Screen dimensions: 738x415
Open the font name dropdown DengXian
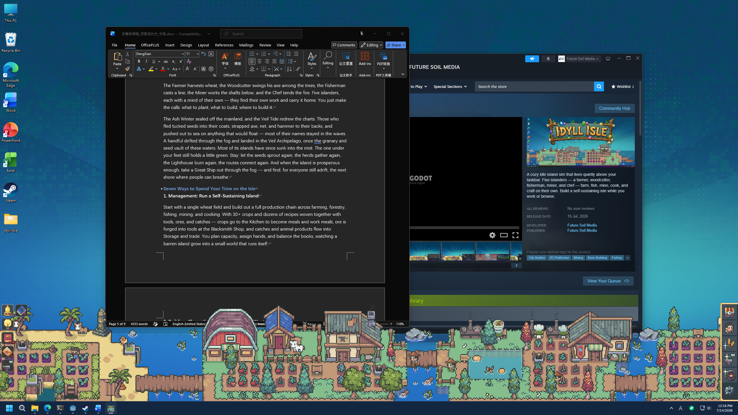point(182,54)
